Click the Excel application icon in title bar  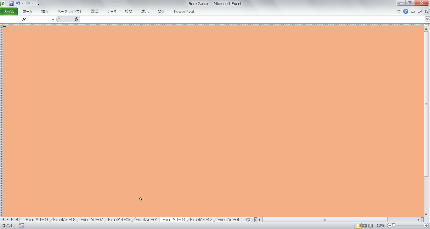[x=3, y=3]
